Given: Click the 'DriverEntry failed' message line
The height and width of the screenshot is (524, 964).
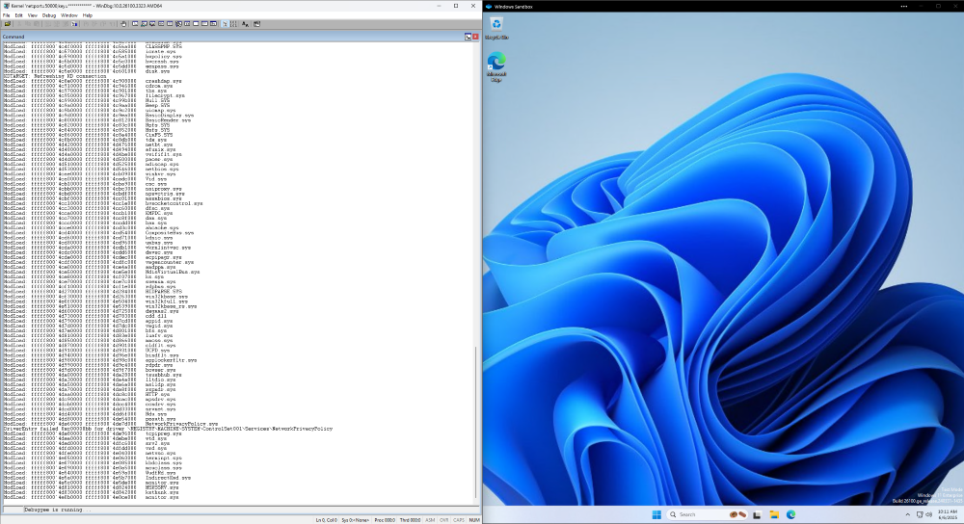Looking at the screenshot, I should 168,429.
